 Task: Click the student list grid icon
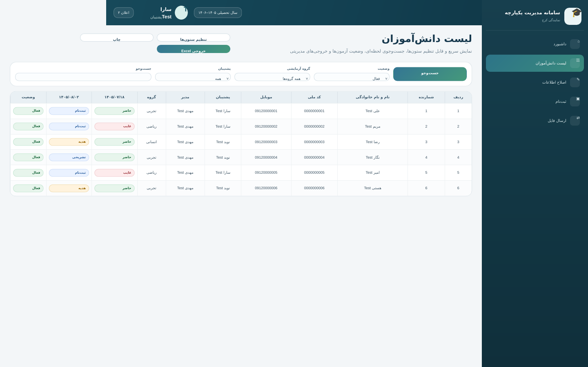pyautogui.click(x=575, y=63)
